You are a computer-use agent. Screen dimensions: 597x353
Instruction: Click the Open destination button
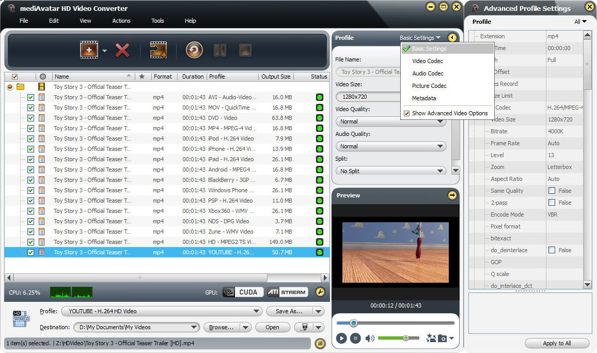[x=272, y=327]
